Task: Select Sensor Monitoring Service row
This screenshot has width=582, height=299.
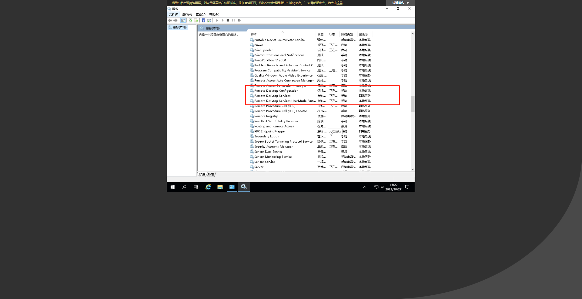Action: tap(311, 157)
